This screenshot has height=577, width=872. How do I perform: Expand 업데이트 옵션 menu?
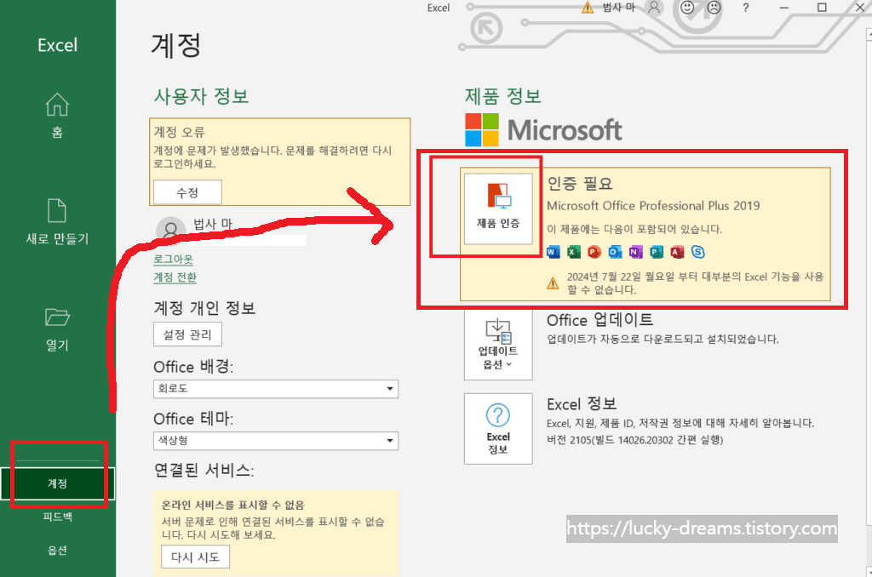(x=498, y=344)
